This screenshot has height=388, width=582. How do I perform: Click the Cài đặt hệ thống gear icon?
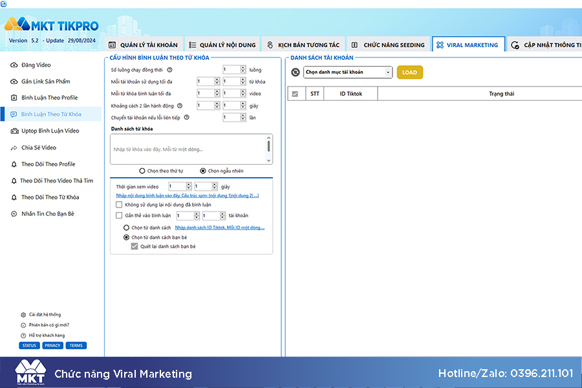(x=23, y=315)
